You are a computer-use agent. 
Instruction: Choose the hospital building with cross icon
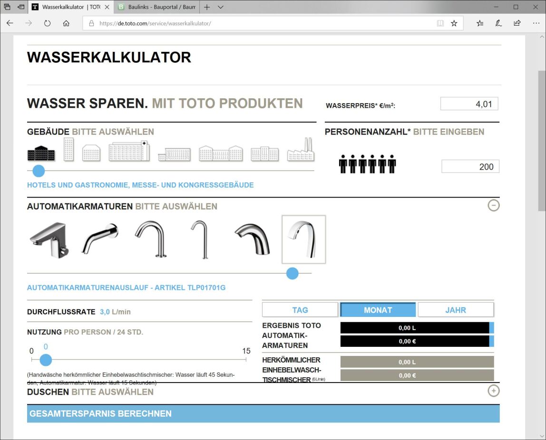point(129,151)
